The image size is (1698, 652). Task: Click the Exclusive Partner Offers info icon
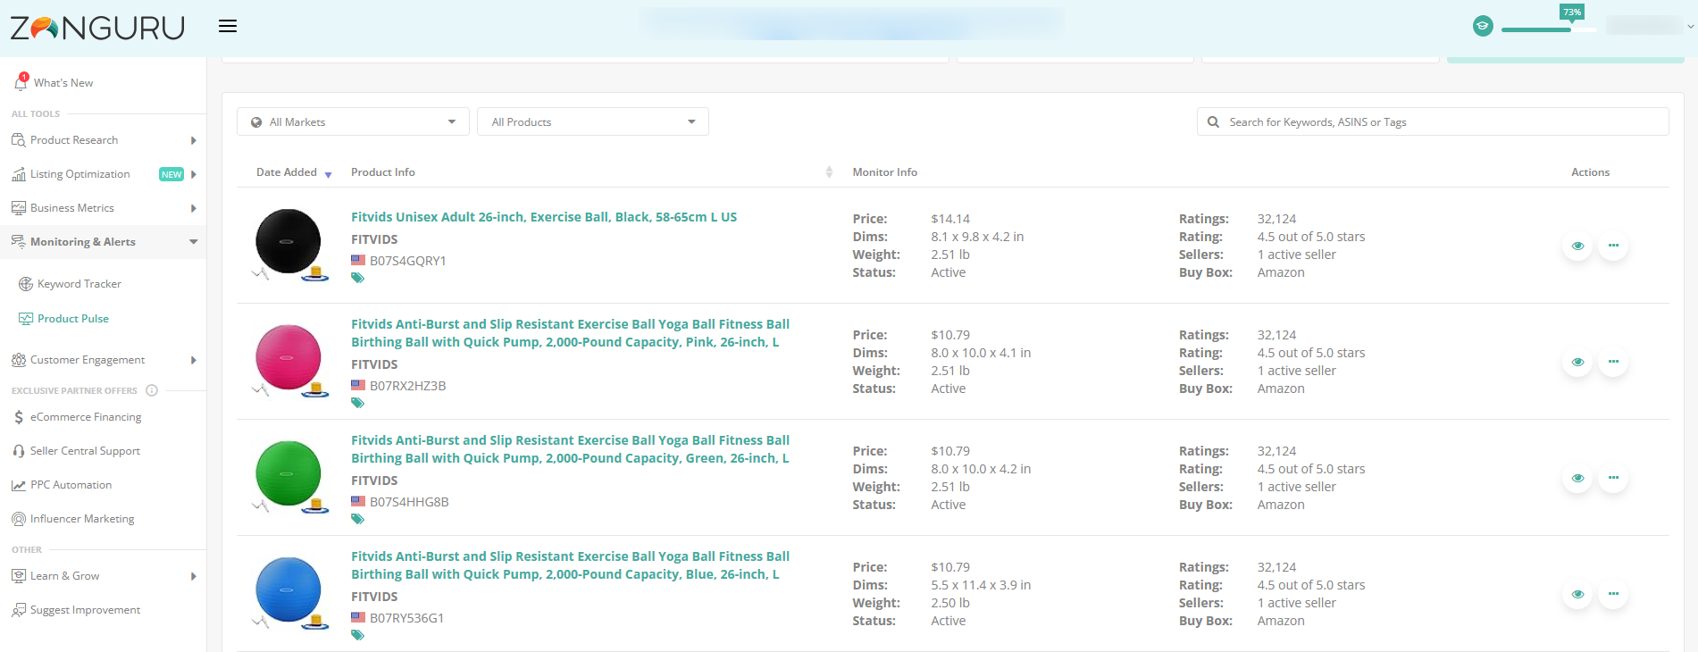[152, 390]
